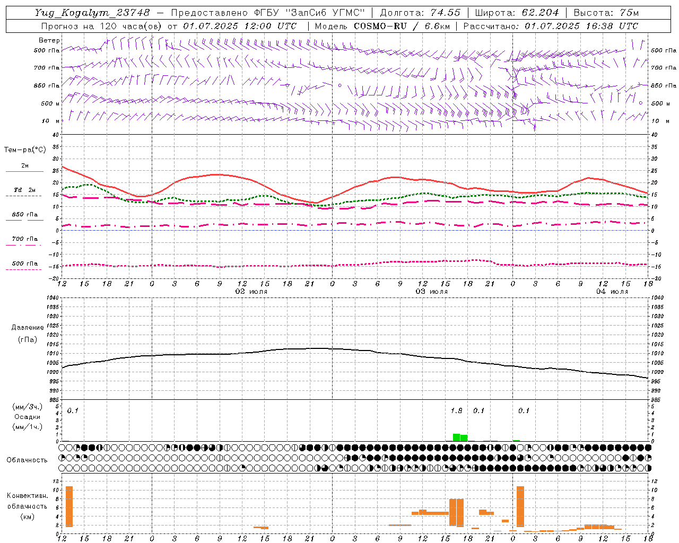Click the Облачность cloudiness row label
Image resolution: width=679 pixels, height=543 pixels.
click(x=27, y=460)
